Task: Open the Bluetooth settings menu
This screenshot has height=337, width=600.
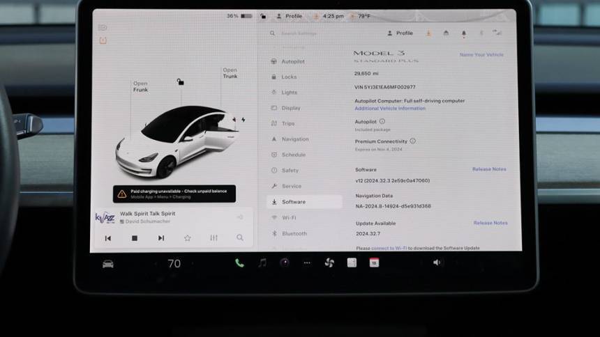Action: pyautogui.click(x=289, y=233)
